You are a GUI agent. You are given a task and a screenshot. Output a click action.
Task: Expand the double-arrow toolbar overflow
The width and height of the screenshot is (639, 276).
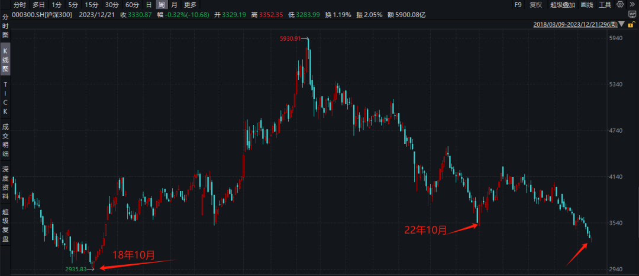(632, 5)
